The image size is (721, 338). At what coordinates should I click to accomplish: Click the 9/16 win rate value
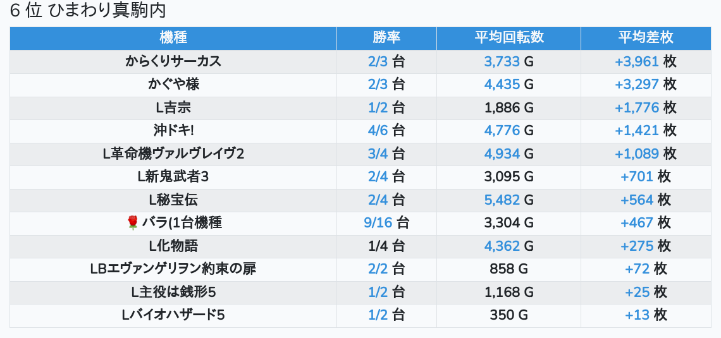378,222
